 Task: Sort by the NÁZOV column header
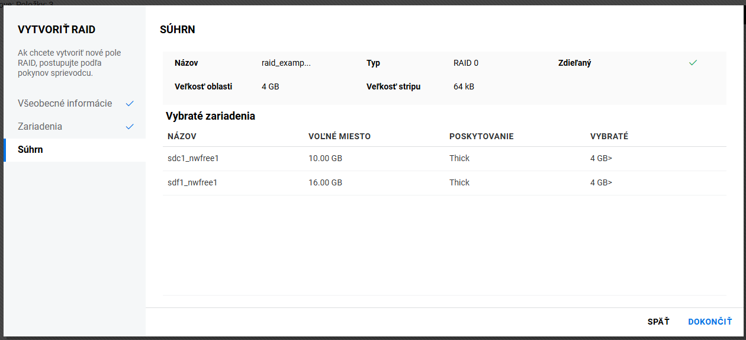[x=182, y=137]
